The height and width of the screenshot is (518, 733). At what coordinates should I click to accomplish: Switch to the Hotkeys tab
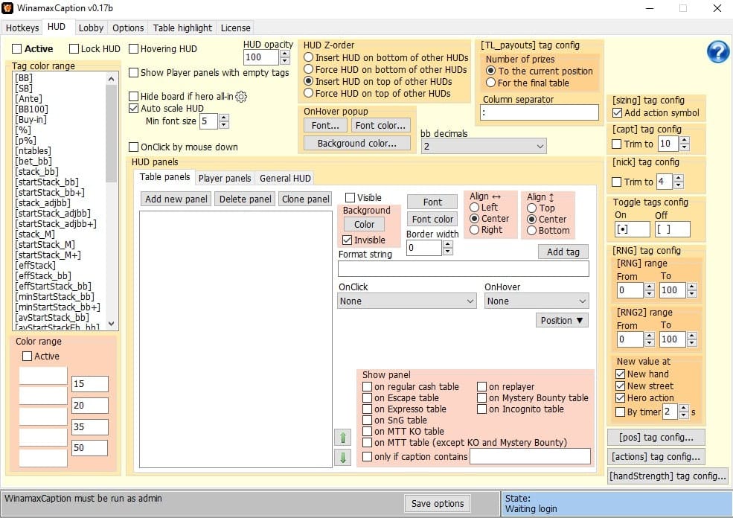click(22, 28)
